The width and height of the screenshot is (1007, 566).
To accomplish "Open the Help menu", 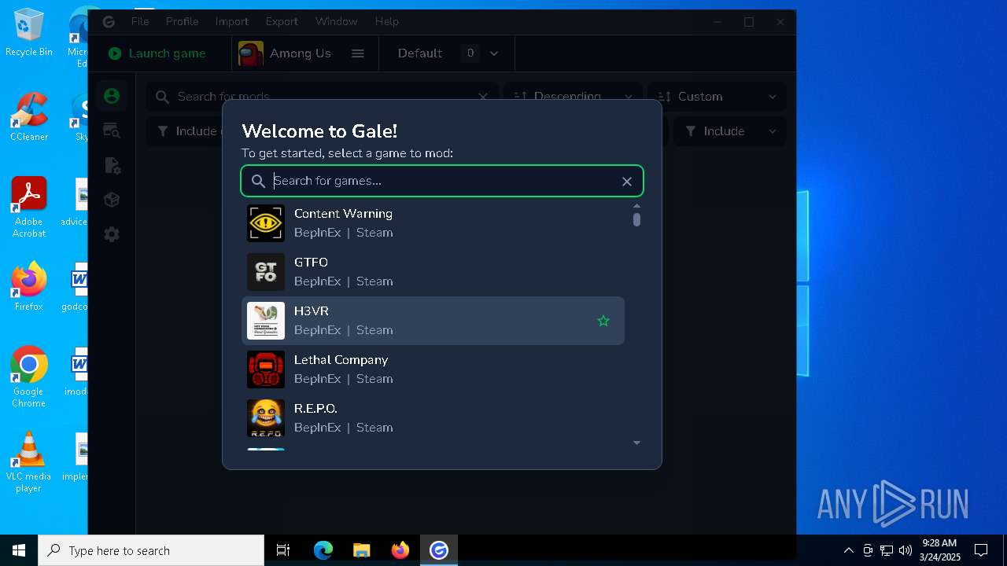I will coord(386,21).
